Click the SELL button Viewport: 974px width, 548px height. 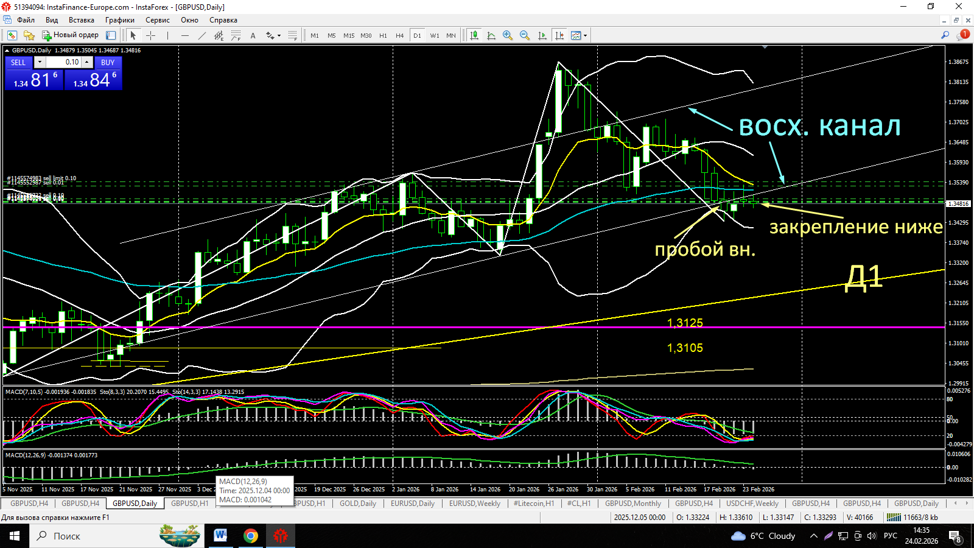click(18, 62)
